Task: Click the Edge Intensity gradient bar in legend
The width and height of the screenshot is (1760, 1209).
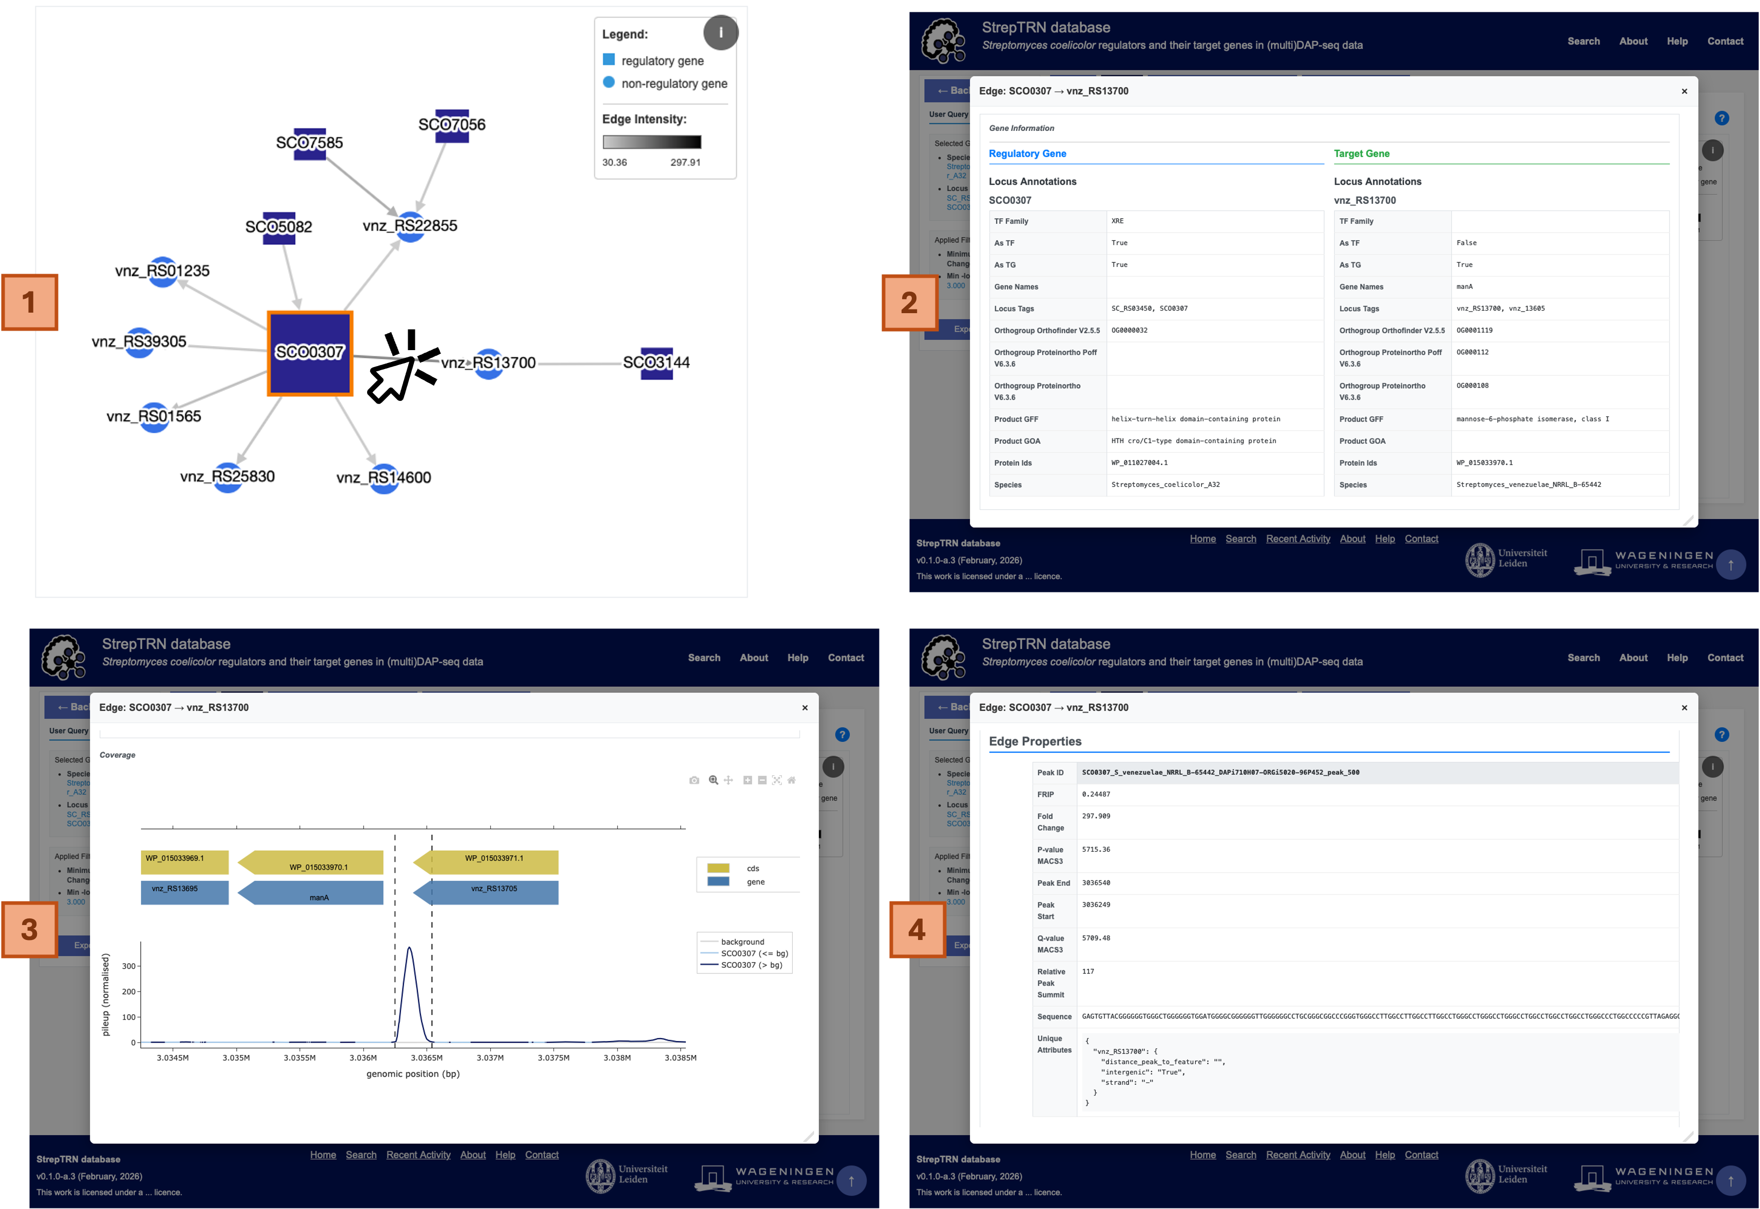Action: (x=652, y=142)
